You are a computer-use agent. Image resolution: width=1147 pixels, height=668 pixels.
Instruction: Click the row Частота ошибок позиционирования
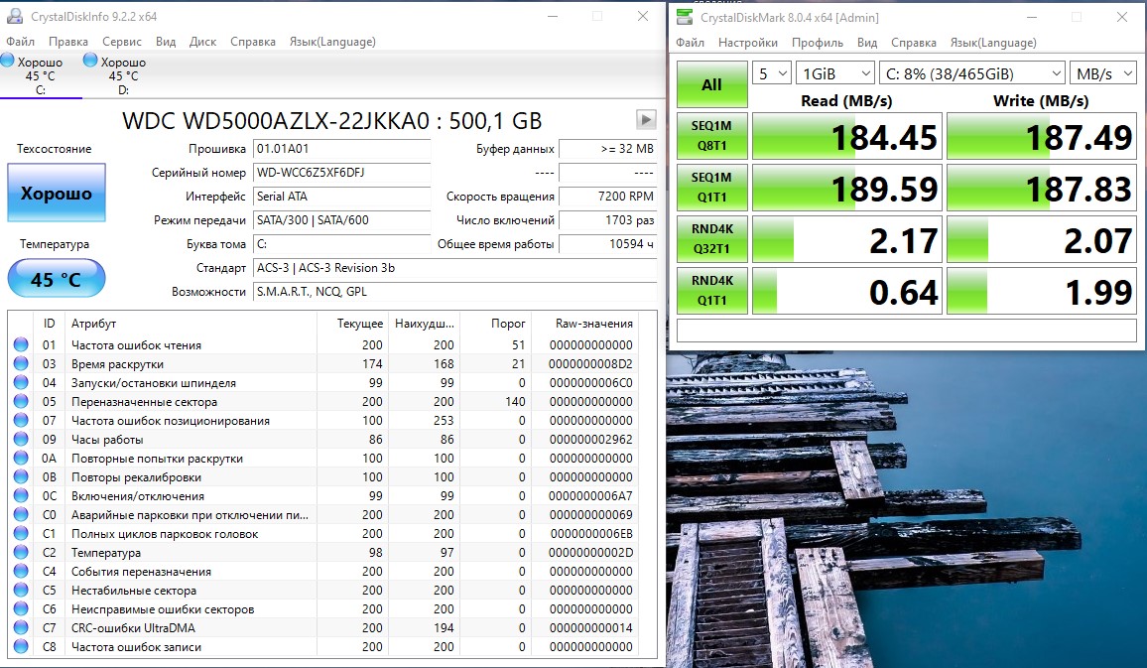(323, 420)
